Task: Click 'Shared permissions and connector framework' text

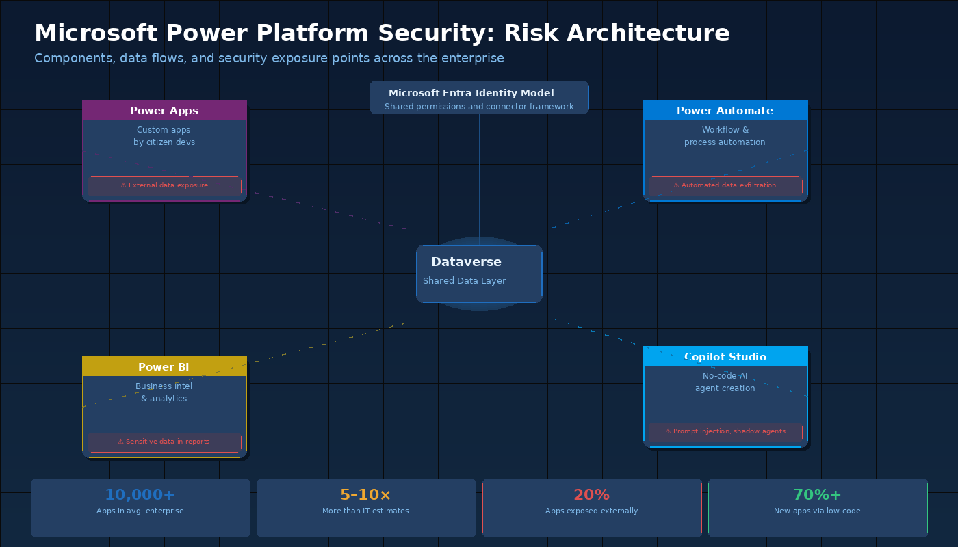Action: [479, 107]
